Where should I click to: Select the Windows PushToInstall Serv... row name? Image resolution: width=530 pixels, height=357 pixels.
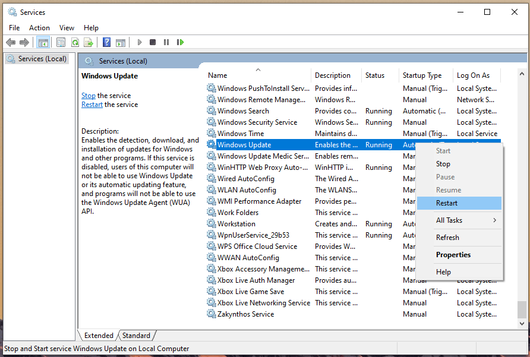[x=263, y=89]
